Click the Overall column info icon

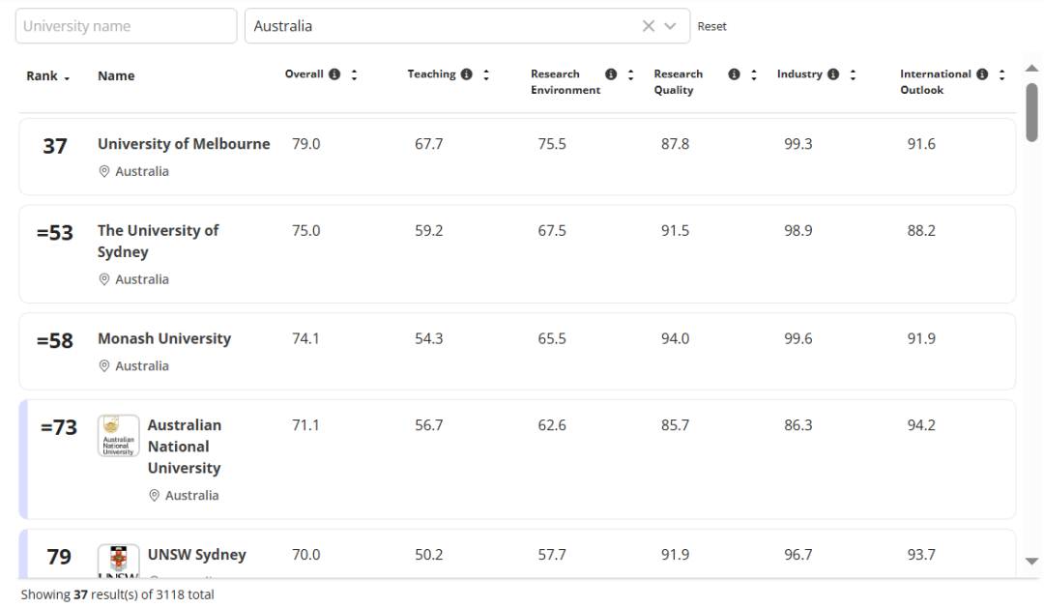pos(334,74)
